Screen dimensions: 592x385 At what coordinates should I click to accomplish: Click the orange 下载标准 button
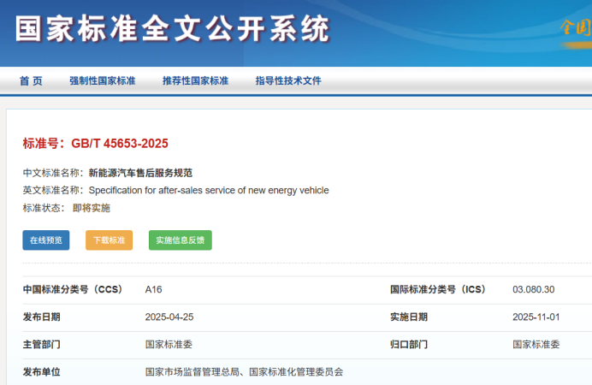(x=109, y=240)
